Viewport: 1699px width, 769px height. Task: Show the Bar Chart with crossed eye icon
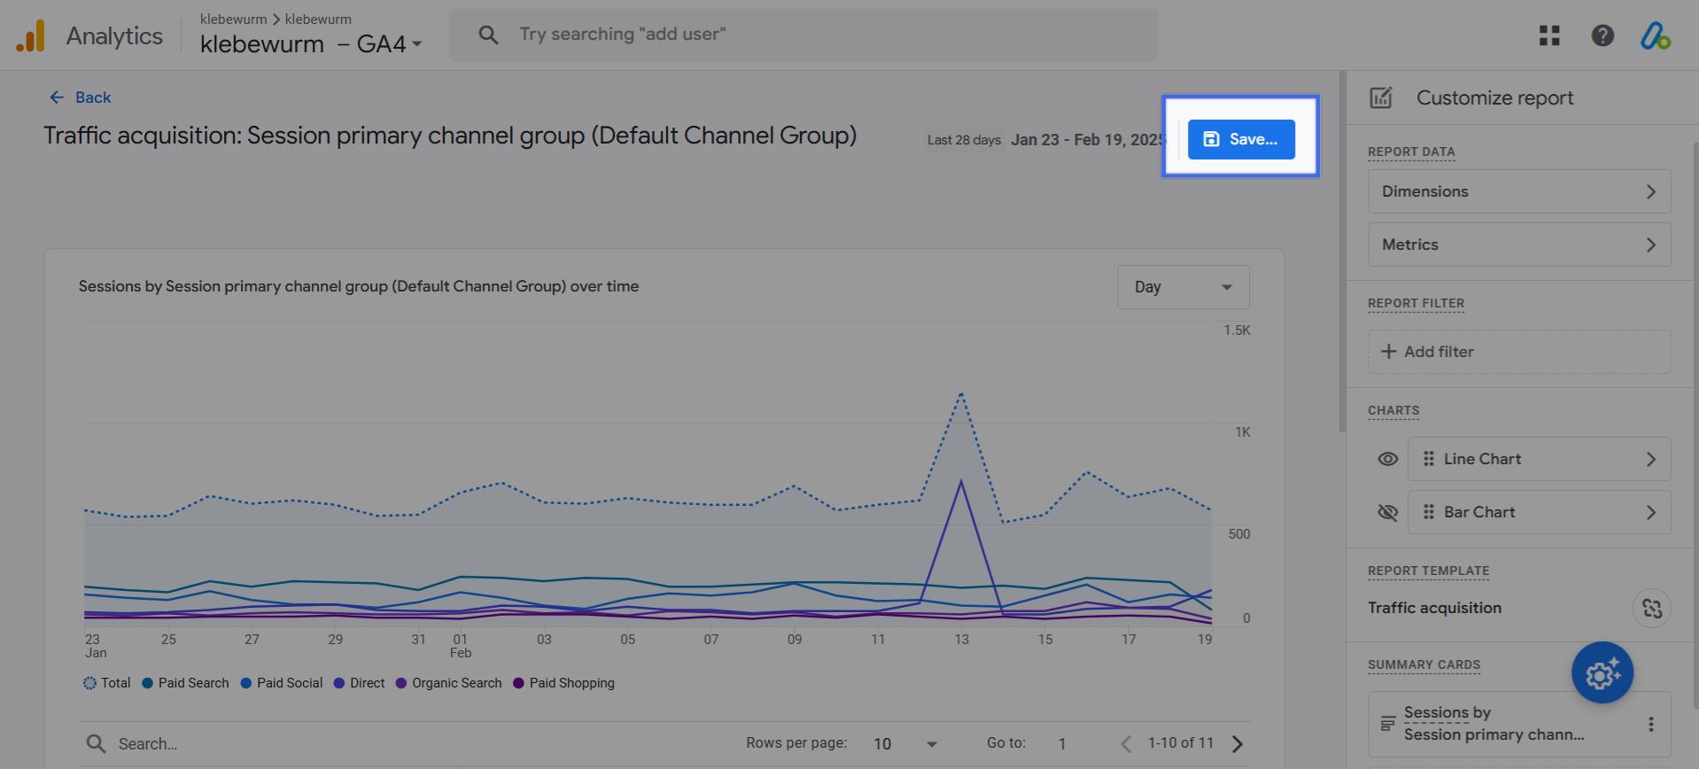[x=1388, y=512]
